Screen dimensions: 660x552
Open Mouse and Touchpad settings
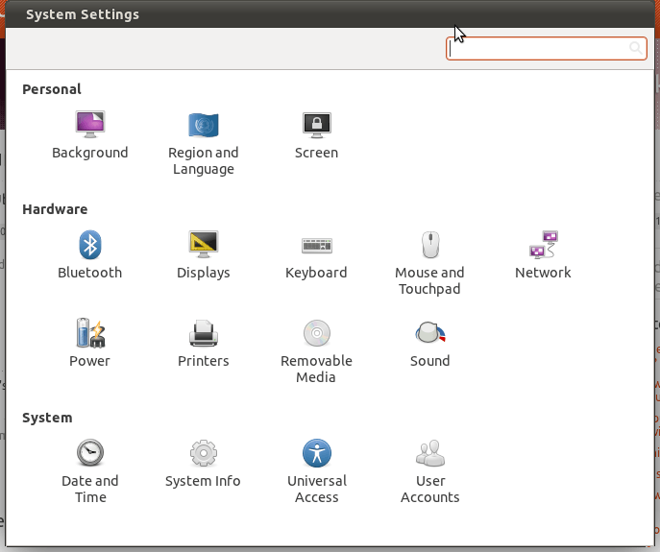pyautogui.click(x=429, y=263)
